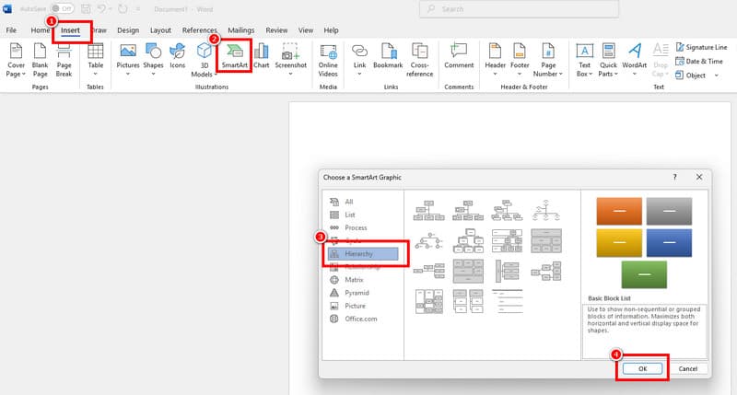Select the Hierarchy SmartArt category

point(363,253)
